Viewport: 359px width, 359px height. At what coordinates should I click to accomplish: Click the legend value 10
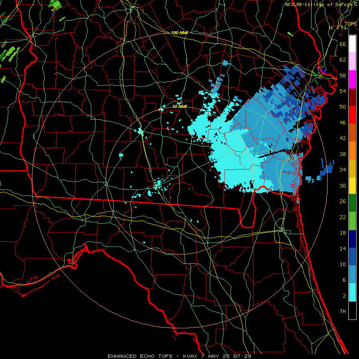click(343, 264)
